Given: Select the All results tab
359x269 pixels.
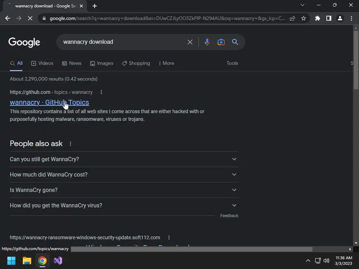Looking at the screenshot, I should click(x=16, y=63).
